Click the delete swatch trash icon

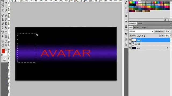(169, 20)
